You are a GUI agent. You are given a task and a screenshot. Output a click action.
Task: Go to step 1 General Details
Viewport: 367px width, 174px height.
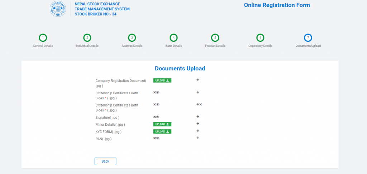coord(43,38)
